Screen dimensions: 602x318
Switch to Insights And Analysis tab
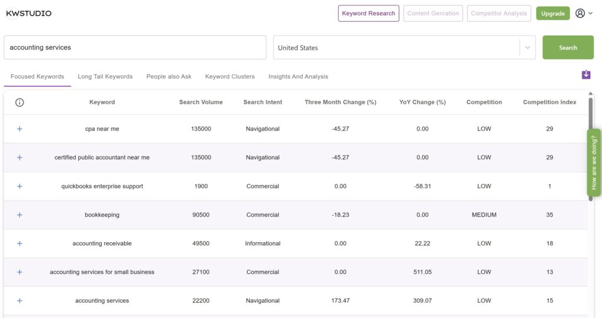pyautogui.click(x=298, y=76)
